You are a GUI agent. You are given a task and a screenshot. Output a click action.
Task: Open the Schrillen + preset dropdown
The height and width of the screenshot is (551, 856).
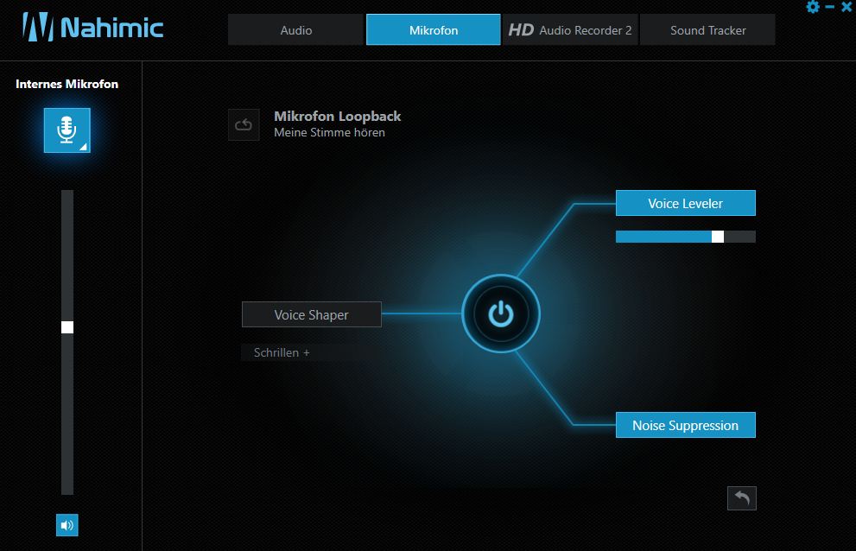pyautogui.click(x=311, y=352)
